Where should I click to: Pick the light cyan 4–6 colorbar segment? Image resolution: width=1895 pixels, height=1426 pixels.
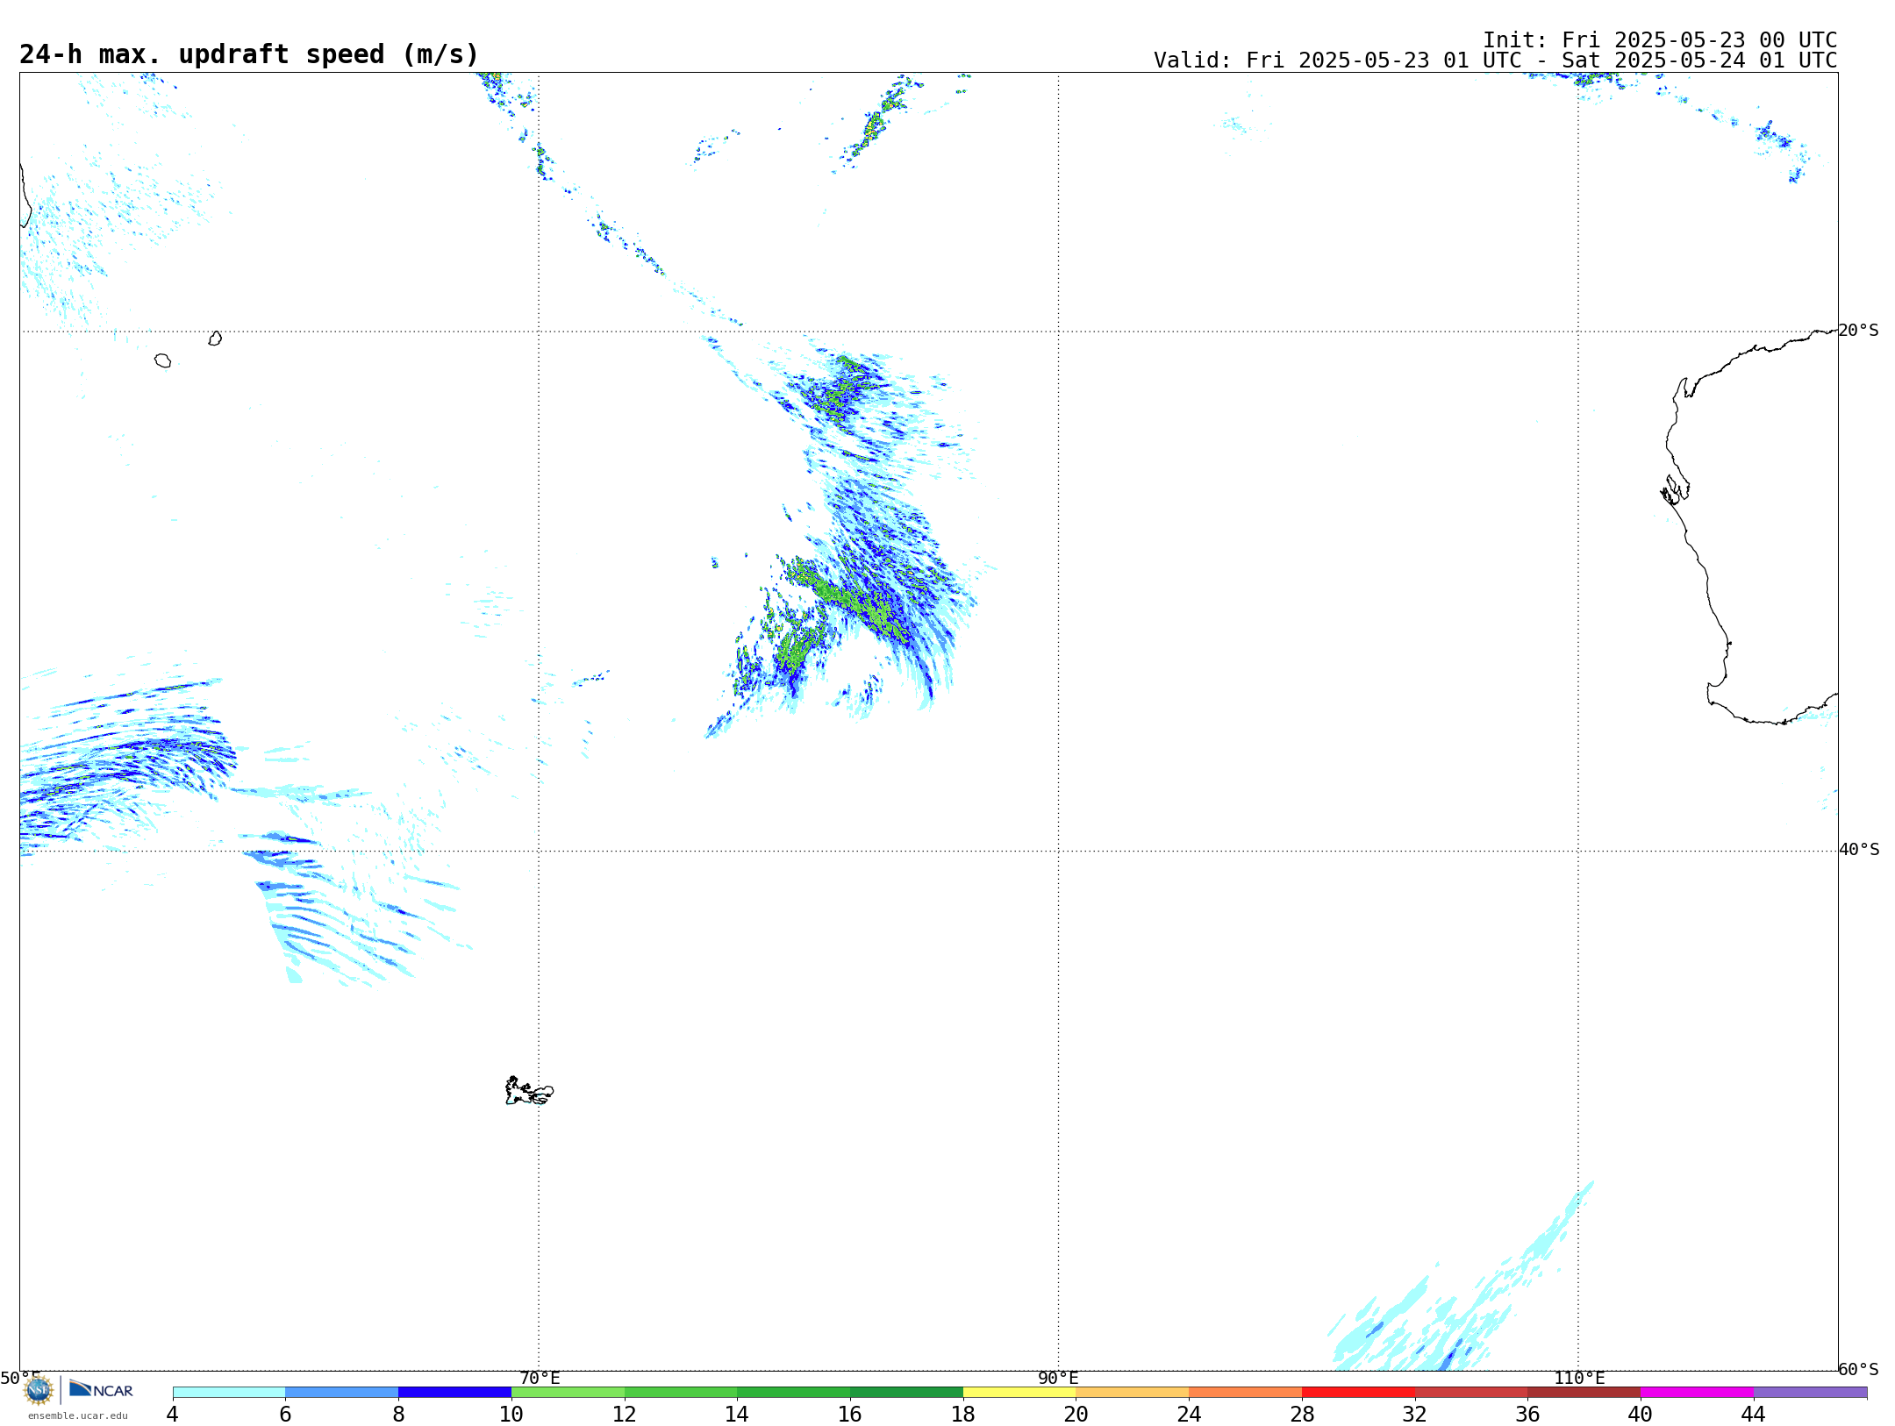coord(229,1392)
